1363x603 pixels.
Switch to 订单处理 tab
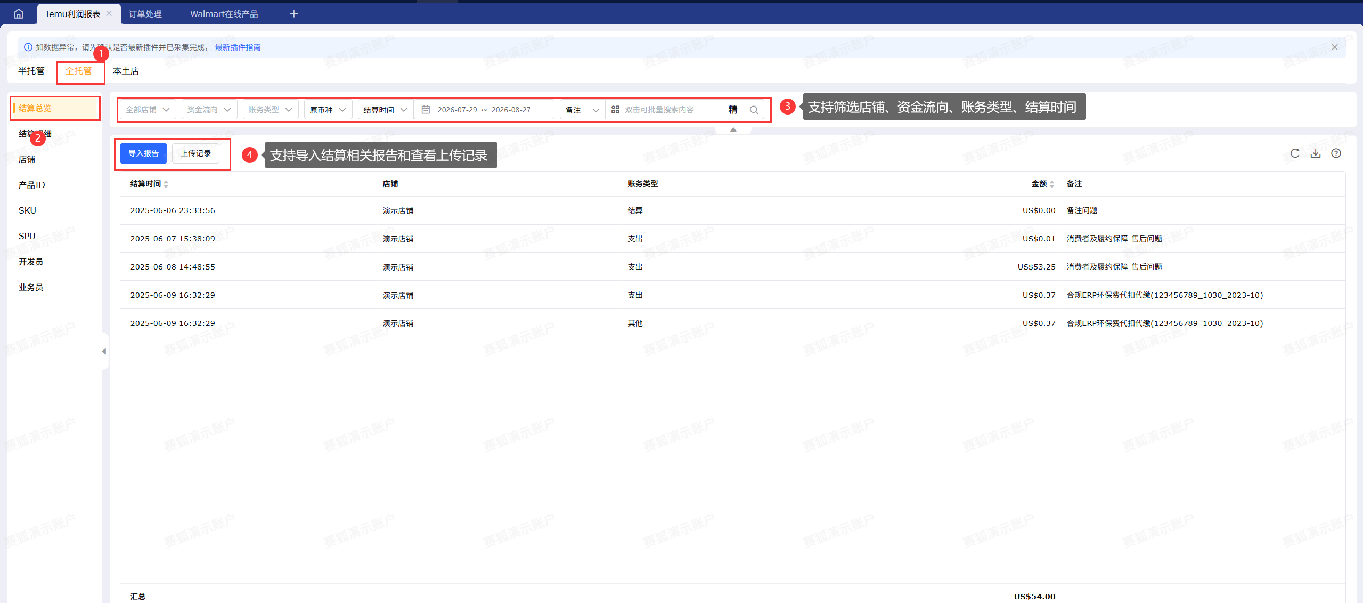[145, 14]
